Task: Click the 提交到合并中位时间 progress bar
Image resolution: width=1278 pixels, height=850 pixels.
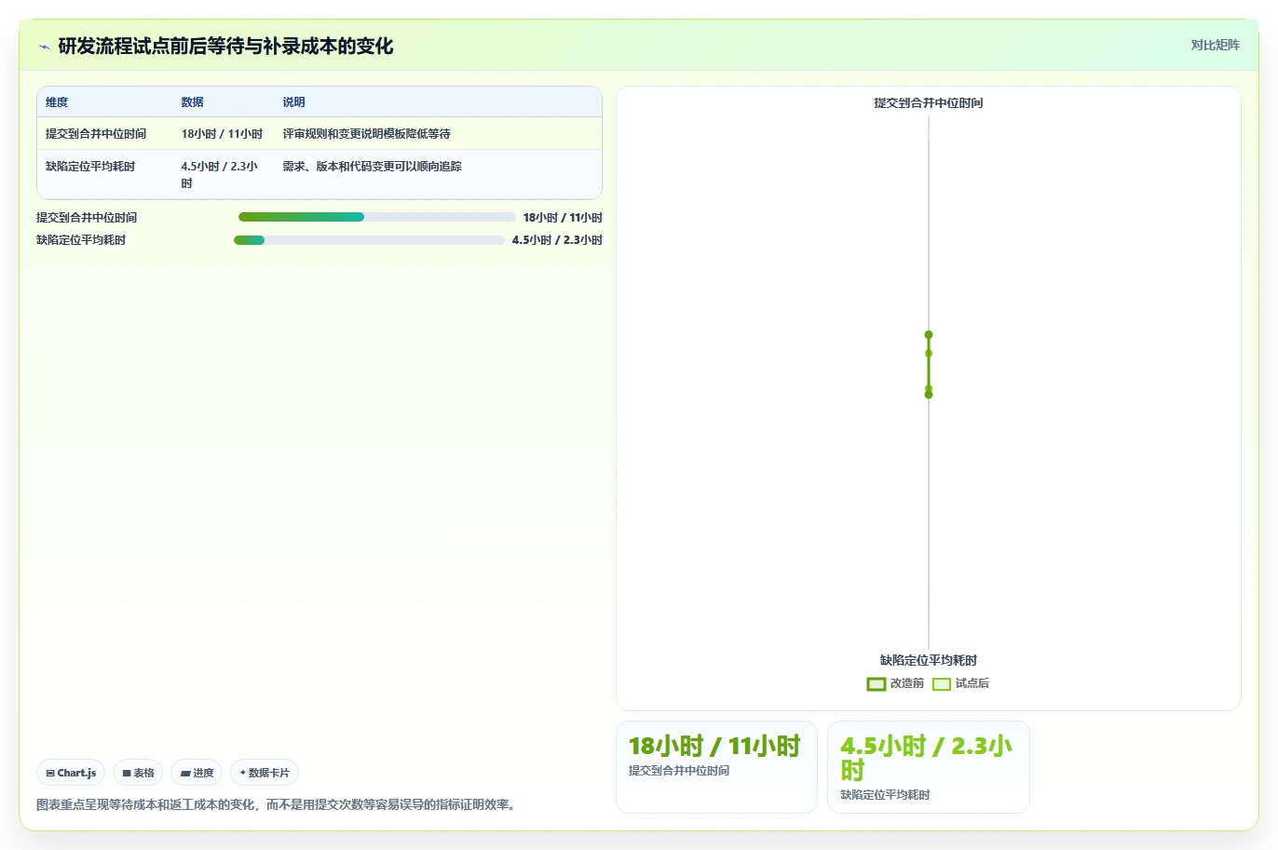Action: pyautogui.click(x=376, y=217)
